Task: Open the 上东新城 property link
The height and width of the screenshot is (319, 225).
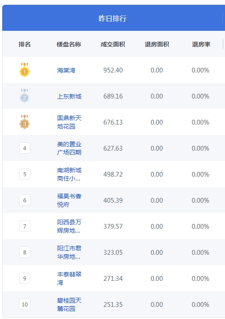Action: (x=69, y=96)
